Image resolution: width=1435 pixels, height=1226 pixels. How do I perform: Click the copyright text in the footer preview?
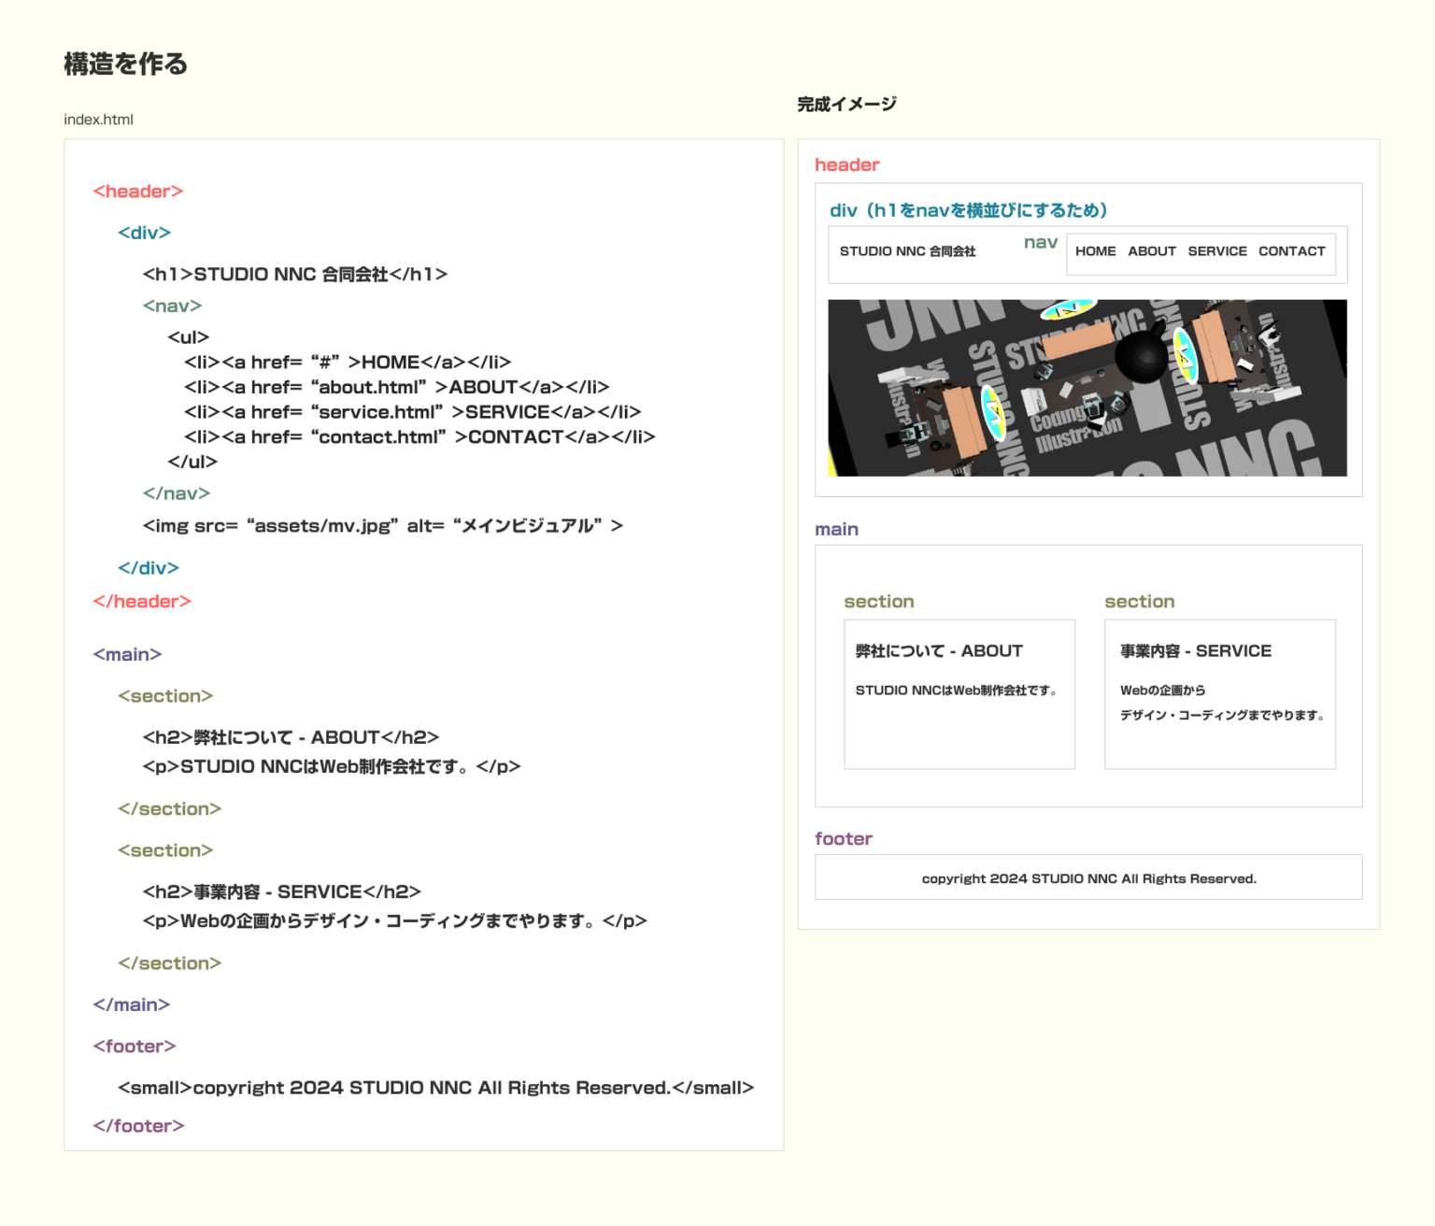tap(1088, 877)
